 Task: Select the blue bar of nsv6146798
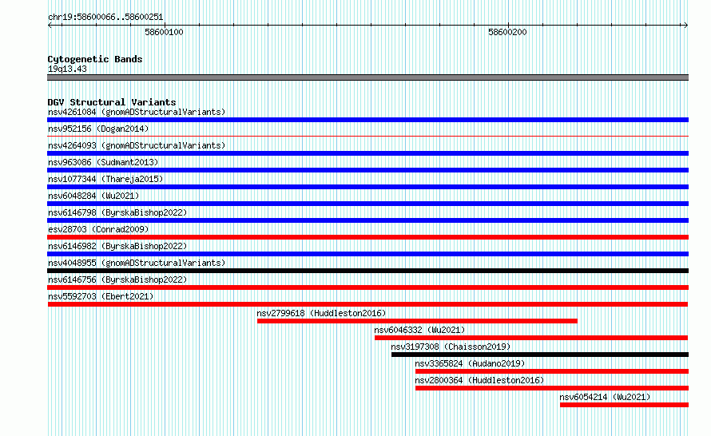point(367,220)
